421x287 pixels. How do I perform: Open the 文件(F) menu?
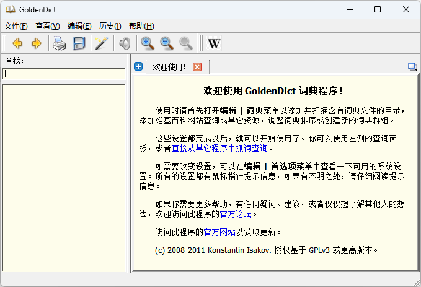(16, 26)
